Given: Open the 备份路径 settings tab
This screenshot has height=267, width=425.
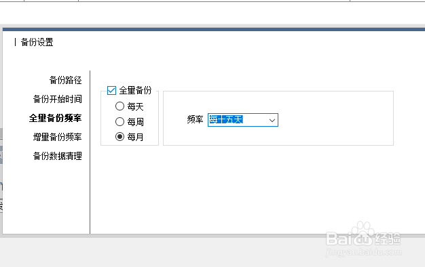Looking at the screenshot, I should coord(65,80).
